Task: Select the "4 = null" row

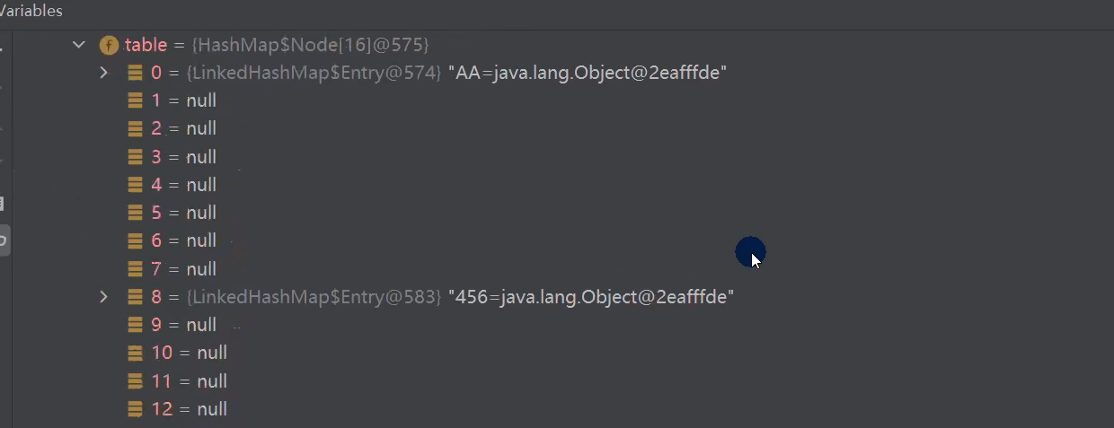Action: [184, 185]
